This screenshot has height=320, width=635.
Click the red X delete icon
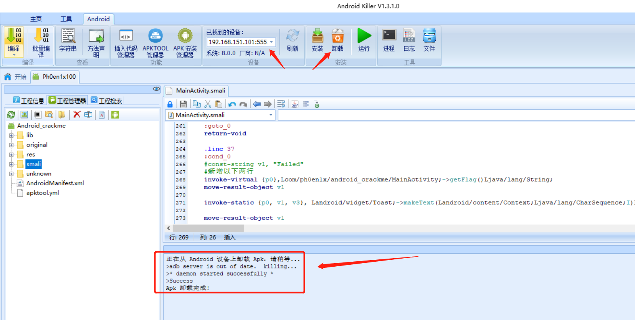click(77, 114)
